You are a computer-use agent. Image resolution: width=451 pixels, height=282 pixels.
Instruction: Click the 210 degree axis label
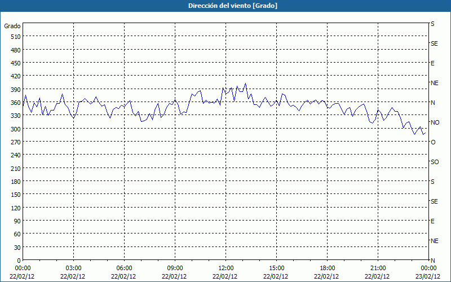(x=16, y=169)
